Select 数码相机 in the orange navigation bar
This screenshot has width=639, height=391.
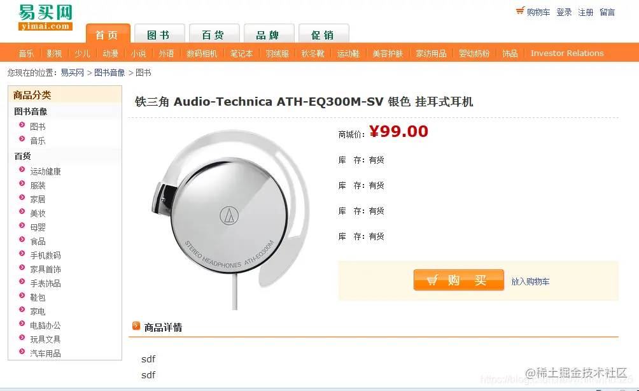tap(202, 53)
